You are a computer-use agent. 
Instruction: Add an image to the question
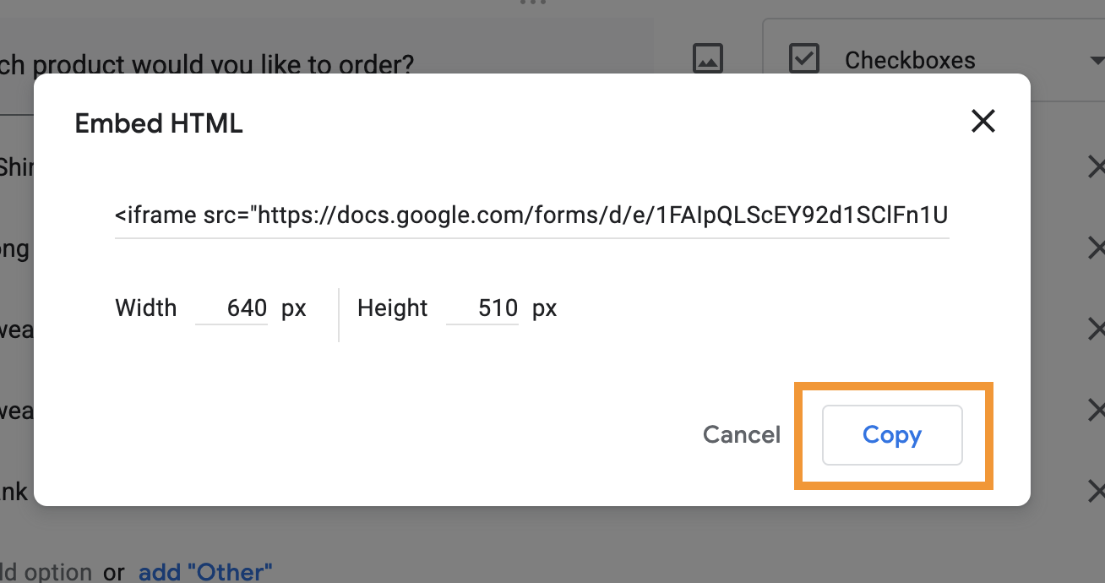point(707,59)
